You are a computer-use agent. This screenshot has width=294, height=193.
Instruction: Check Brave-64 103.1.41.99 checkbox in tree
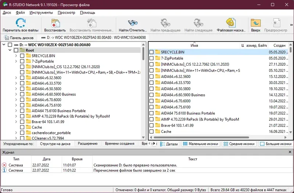click(22, 122)
